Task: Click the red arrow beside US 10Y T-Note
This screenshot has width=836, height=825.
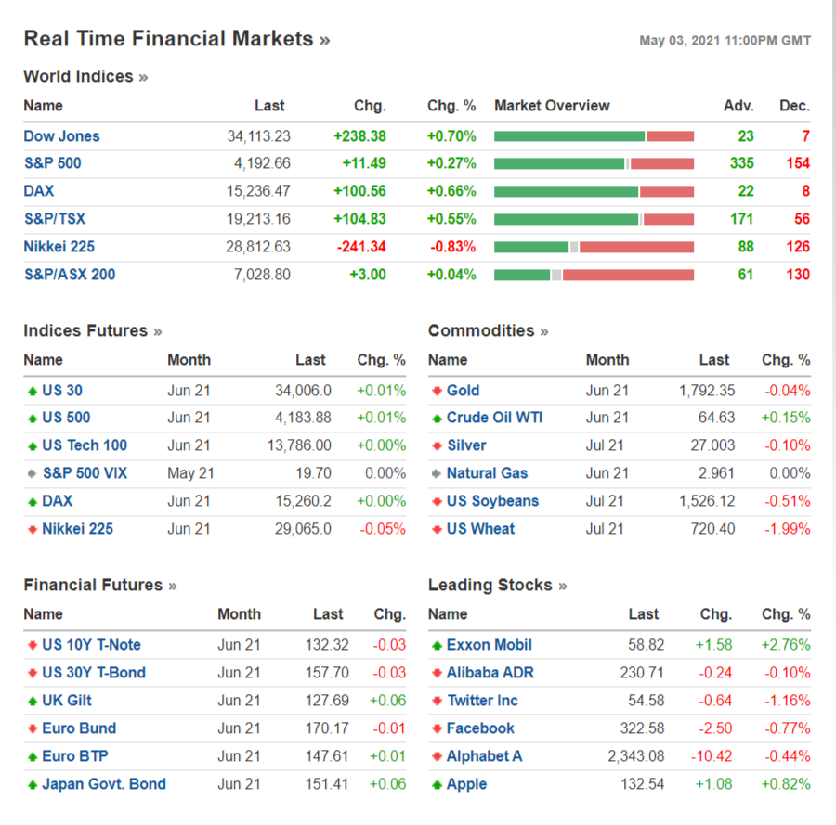Action: point(33,646)
